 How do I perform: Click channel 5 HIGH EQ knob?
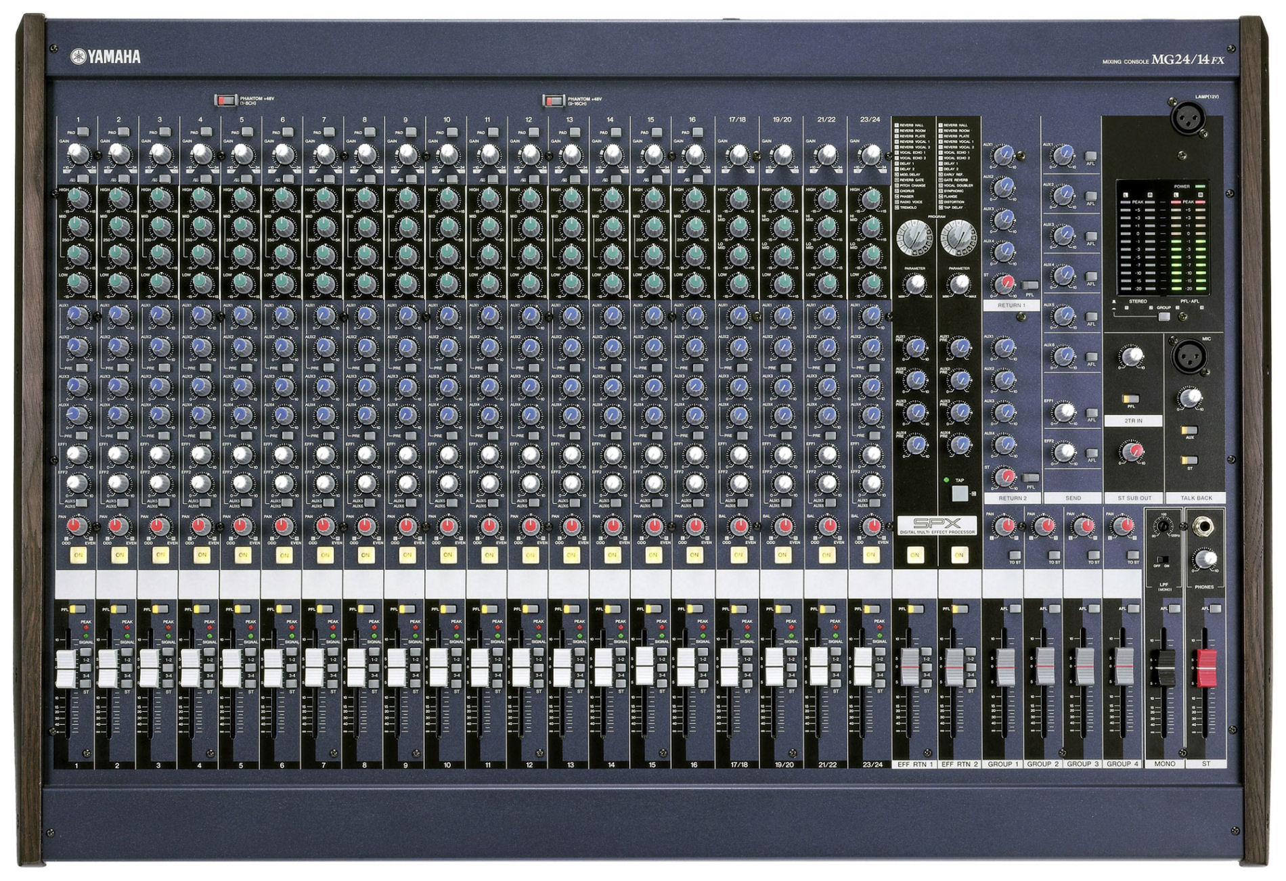point(242,198)
